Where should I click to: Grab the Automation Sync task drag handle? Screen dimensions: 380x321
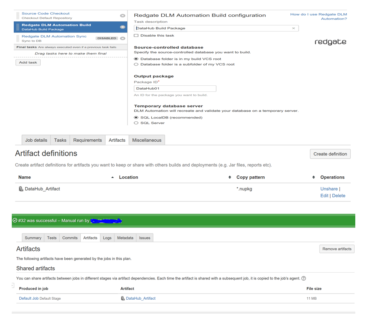(x=18, y=38)
